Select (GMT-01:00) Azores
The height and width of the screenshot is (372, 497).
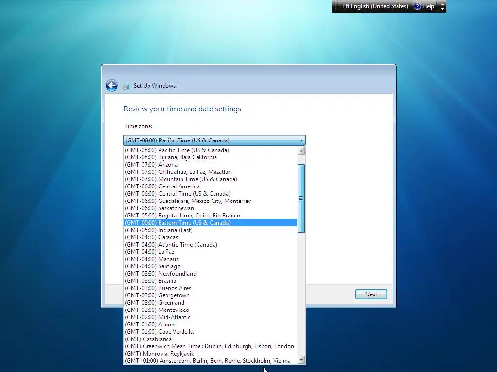210,325
